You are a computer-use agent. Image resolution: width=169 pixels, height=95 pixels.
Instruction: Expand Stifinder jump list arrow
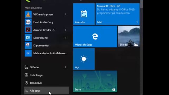pyautogui.click(x=65, y=67)
